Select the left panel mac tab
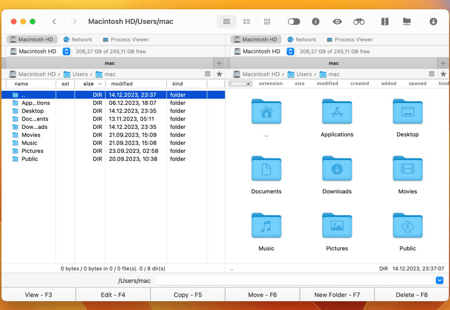This screenshot has height=310, width=450. pos(109,63)
